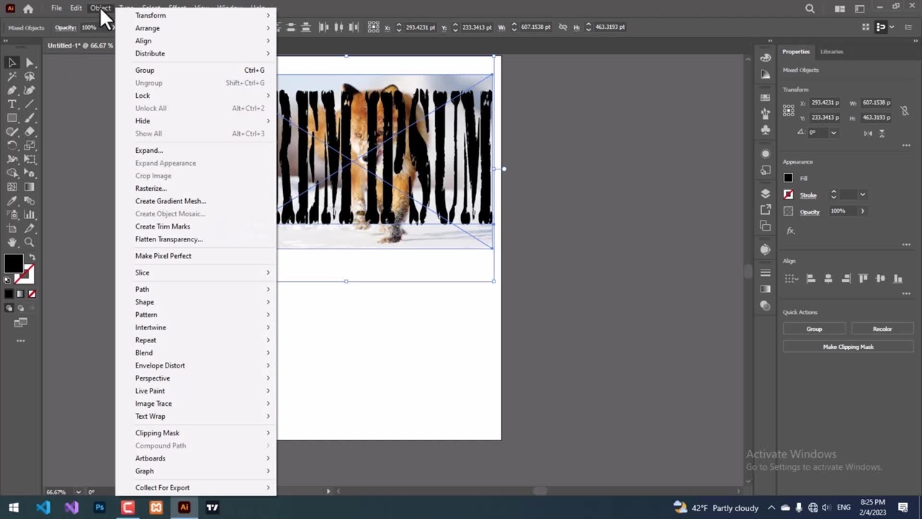
Task: Open the stroke weight dropdown
Action: pyautogui.click(x=862, y=195)
